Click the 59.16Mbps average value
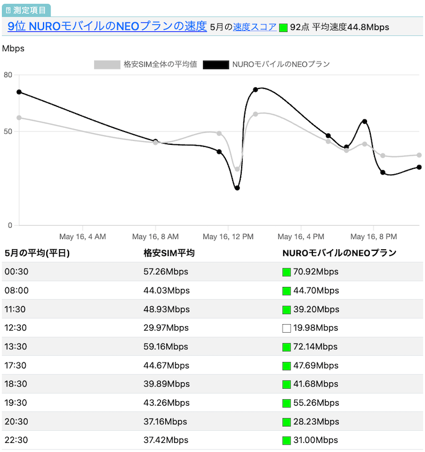 [x=166, y=347]
